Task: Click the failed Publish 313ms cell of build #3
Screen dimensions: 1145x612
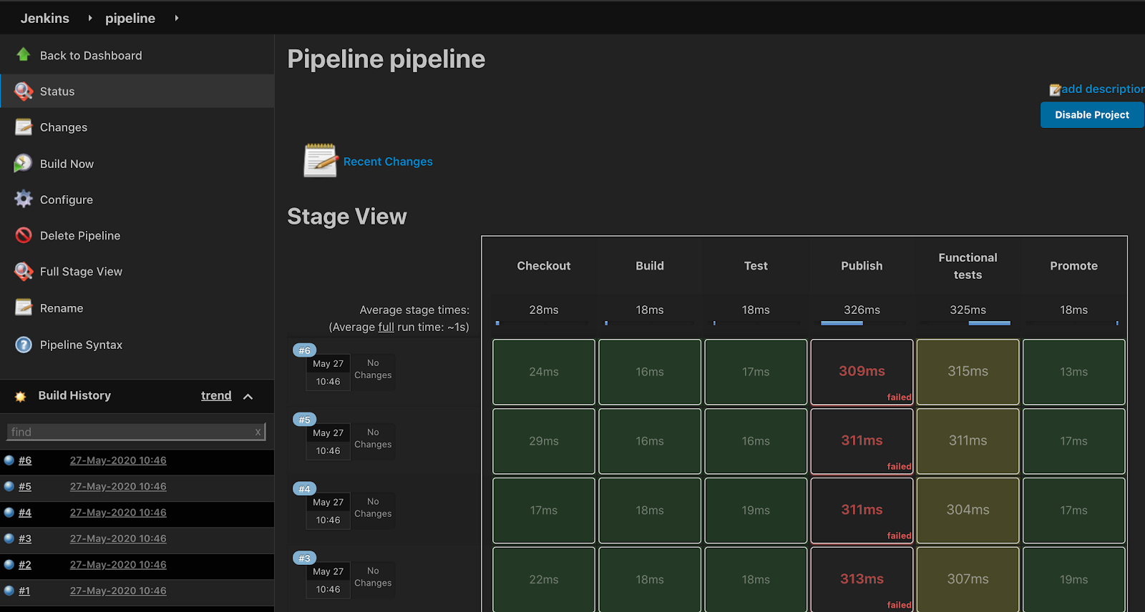Action: [x=862, y=579]
